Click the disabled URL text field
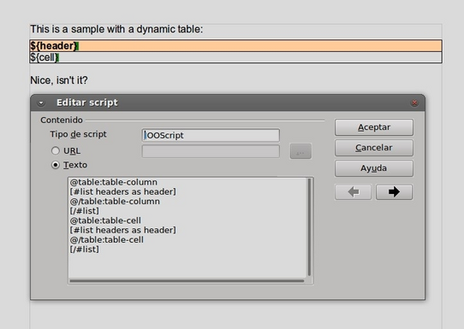The width and height of the screenshot is (464, 329). pos(211,151)
